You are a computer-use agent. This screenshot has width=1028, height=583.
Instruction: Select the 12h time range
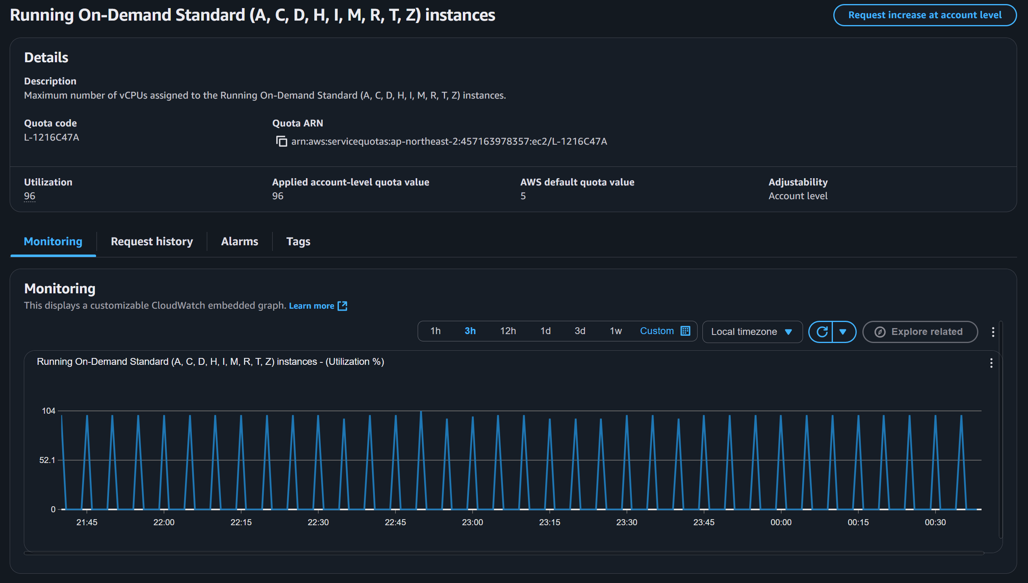click(x=508, y=331)
